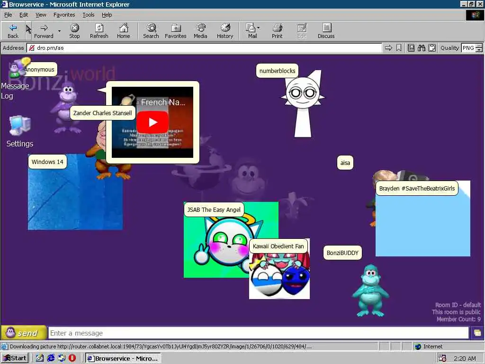Image resolution: width=485 pixels, height=364 pixels.
Task: Open the View menu
Action: pyautogui.click(x=41, y=15)
